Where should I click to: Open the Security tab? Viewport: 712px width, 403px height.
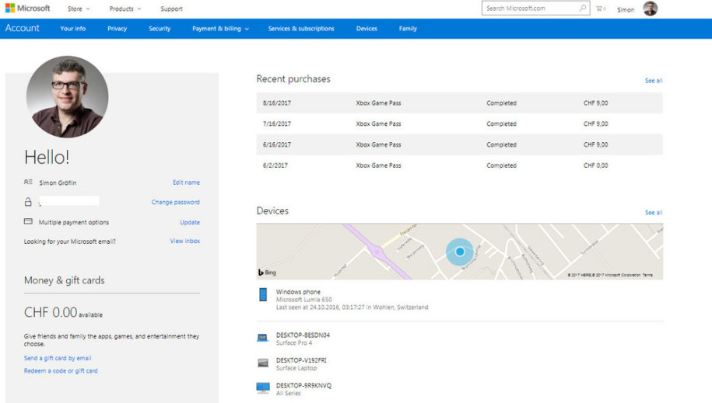pyautogui.click(x=160, y=29)
